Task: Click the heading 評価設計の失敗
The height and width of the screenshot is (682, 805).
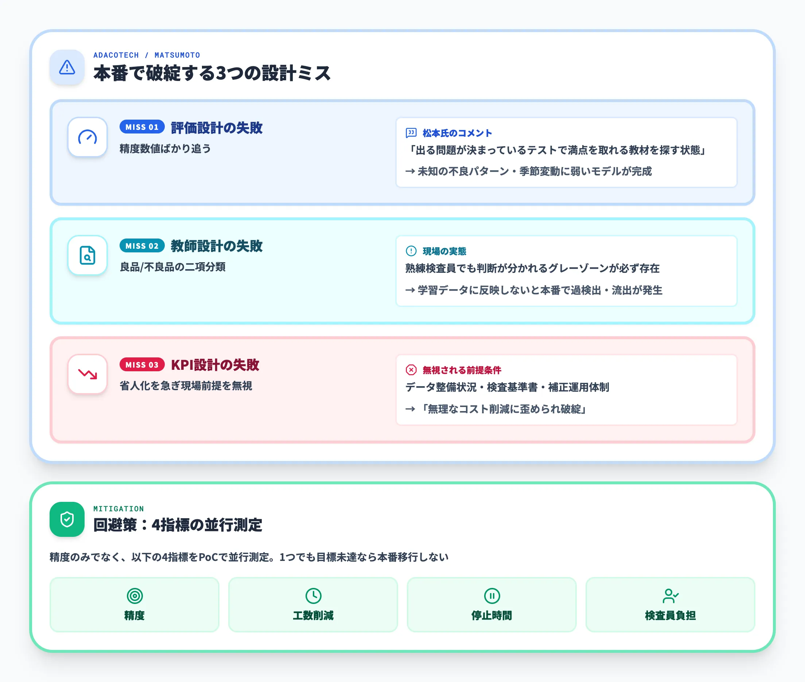Action: pyautogui.click(x=217, y=128)
